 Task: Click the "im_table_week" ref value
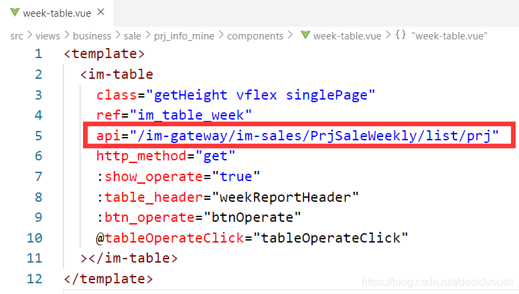tap(191, 115)
